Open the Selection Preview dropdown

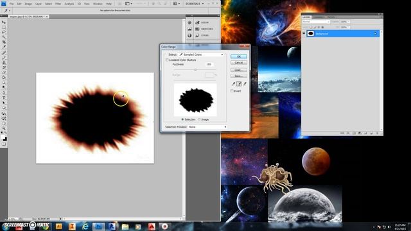click(x=207, y=127)
